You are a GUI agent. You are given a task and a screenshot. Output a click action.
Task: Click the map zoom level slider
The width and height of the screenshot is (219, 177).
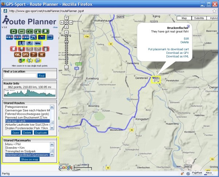click(x=66, y=42)
